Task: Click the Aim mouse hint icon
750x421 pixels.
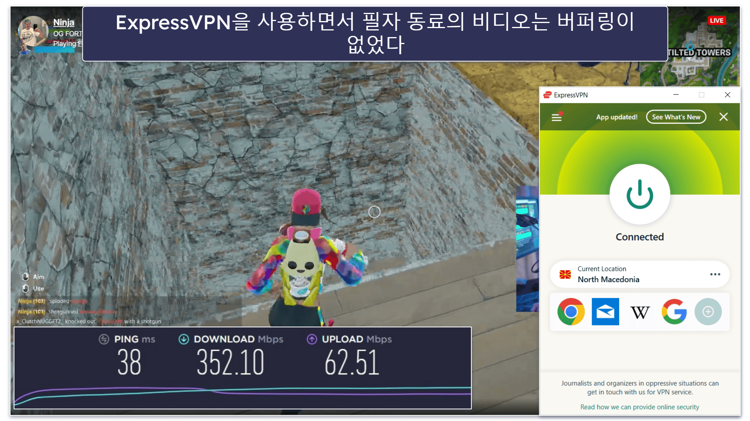Action: pos(25,277)
